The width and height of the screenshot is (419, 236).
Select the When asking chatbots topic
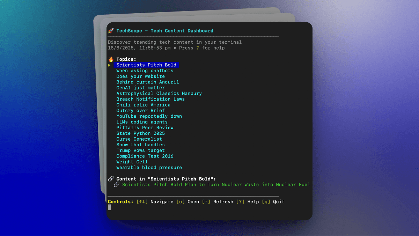point(145,71)
